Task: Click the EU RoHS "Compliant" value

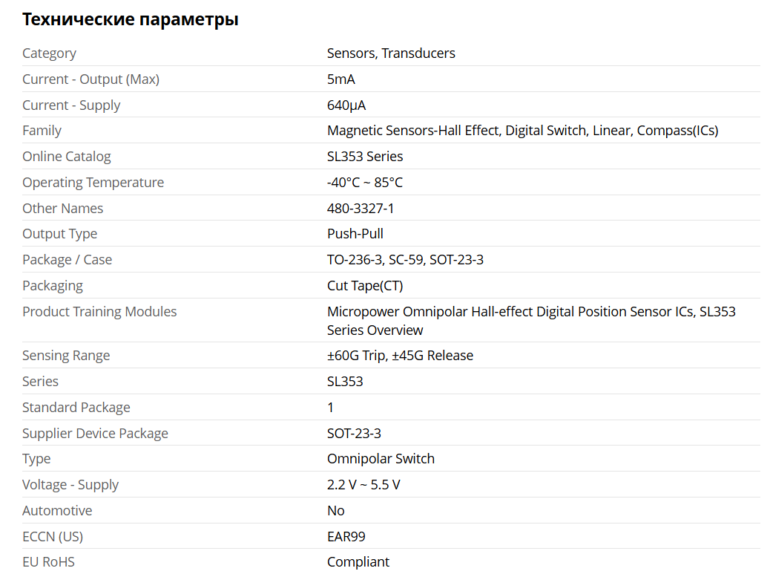Action: pos(358,562)
